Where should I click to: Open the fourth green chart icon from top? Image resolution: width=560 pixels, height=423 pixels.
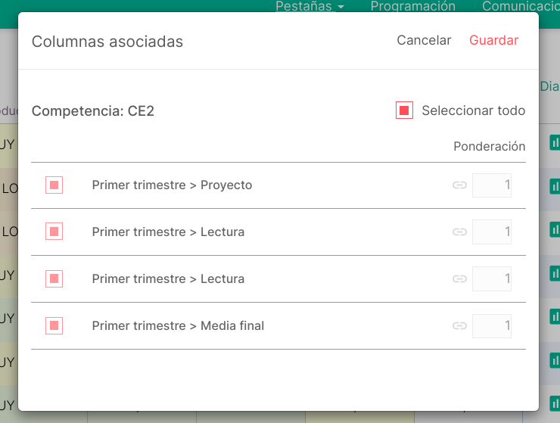(555, 273)
